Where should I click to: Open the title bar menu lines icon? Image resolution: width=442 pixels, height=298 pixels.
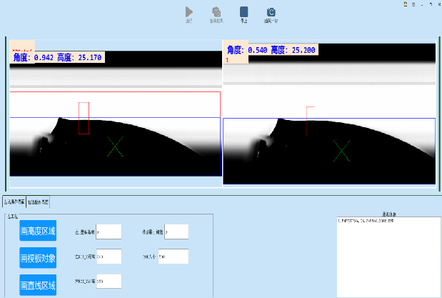tap(413, 4)
